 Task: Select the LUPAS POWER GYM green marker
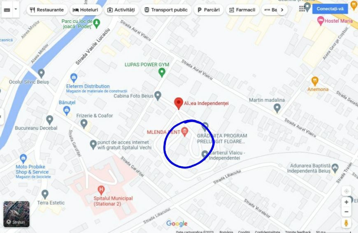point(162,72)
